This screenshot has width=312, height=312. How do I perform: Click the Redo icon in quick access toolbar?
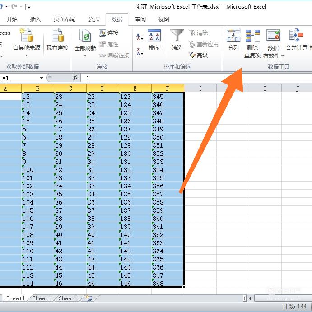[x=14, y=7]
